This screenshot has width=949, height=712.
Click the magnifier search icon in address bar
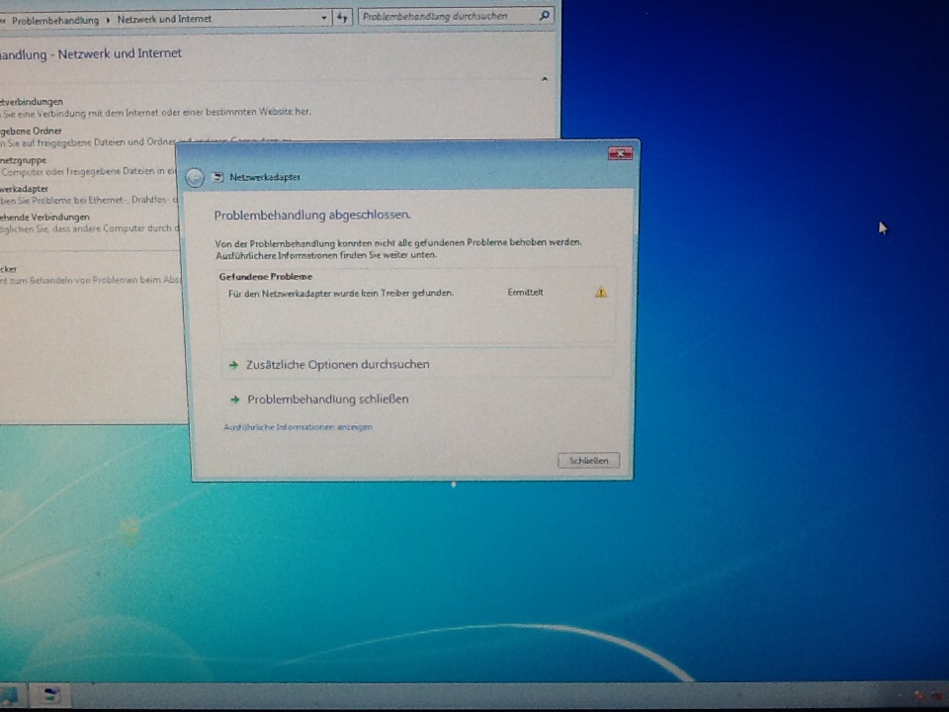[x=544, y=15]
